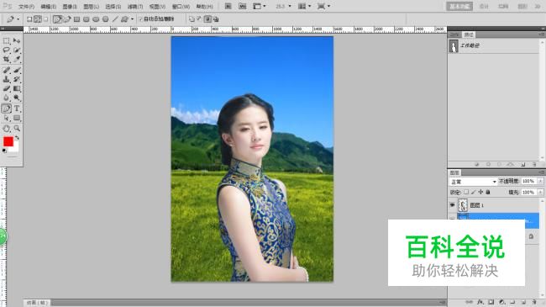Switch to 基本功能 workspace
The height and width of the screenshot is (307, 546).
click(459, 6)
